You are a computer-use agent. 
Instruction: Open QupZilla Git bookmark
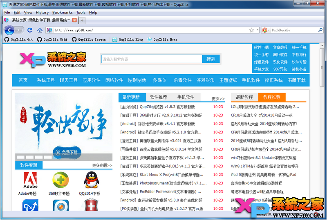18,39
